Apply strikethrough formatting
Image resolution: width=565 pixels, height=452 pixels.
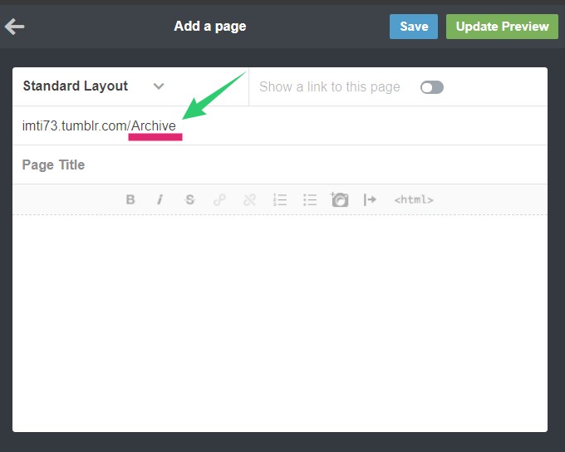(x=190, y=199)
